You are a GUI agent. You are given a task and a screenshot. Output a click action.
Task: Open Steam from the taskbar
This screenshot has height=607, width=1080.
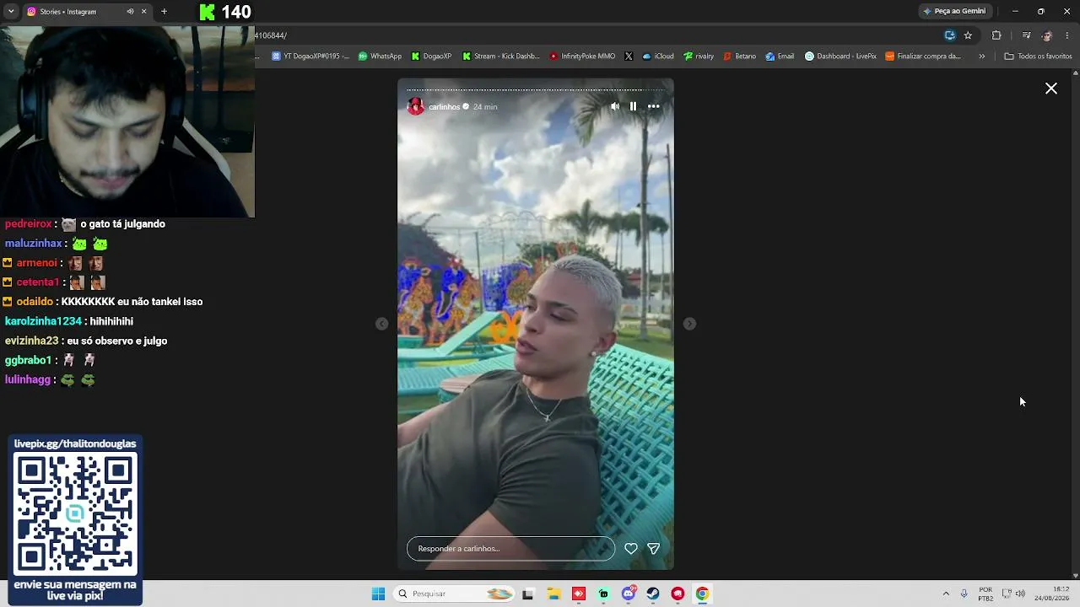[x=653, y=594]
